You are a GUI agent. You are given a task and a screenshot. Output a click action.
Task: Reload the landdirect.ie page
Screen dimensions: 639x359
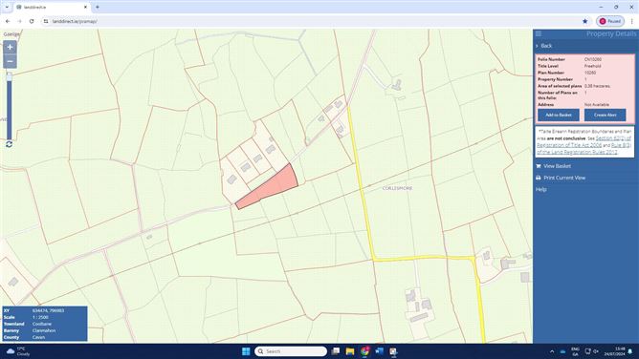point(32,21)
